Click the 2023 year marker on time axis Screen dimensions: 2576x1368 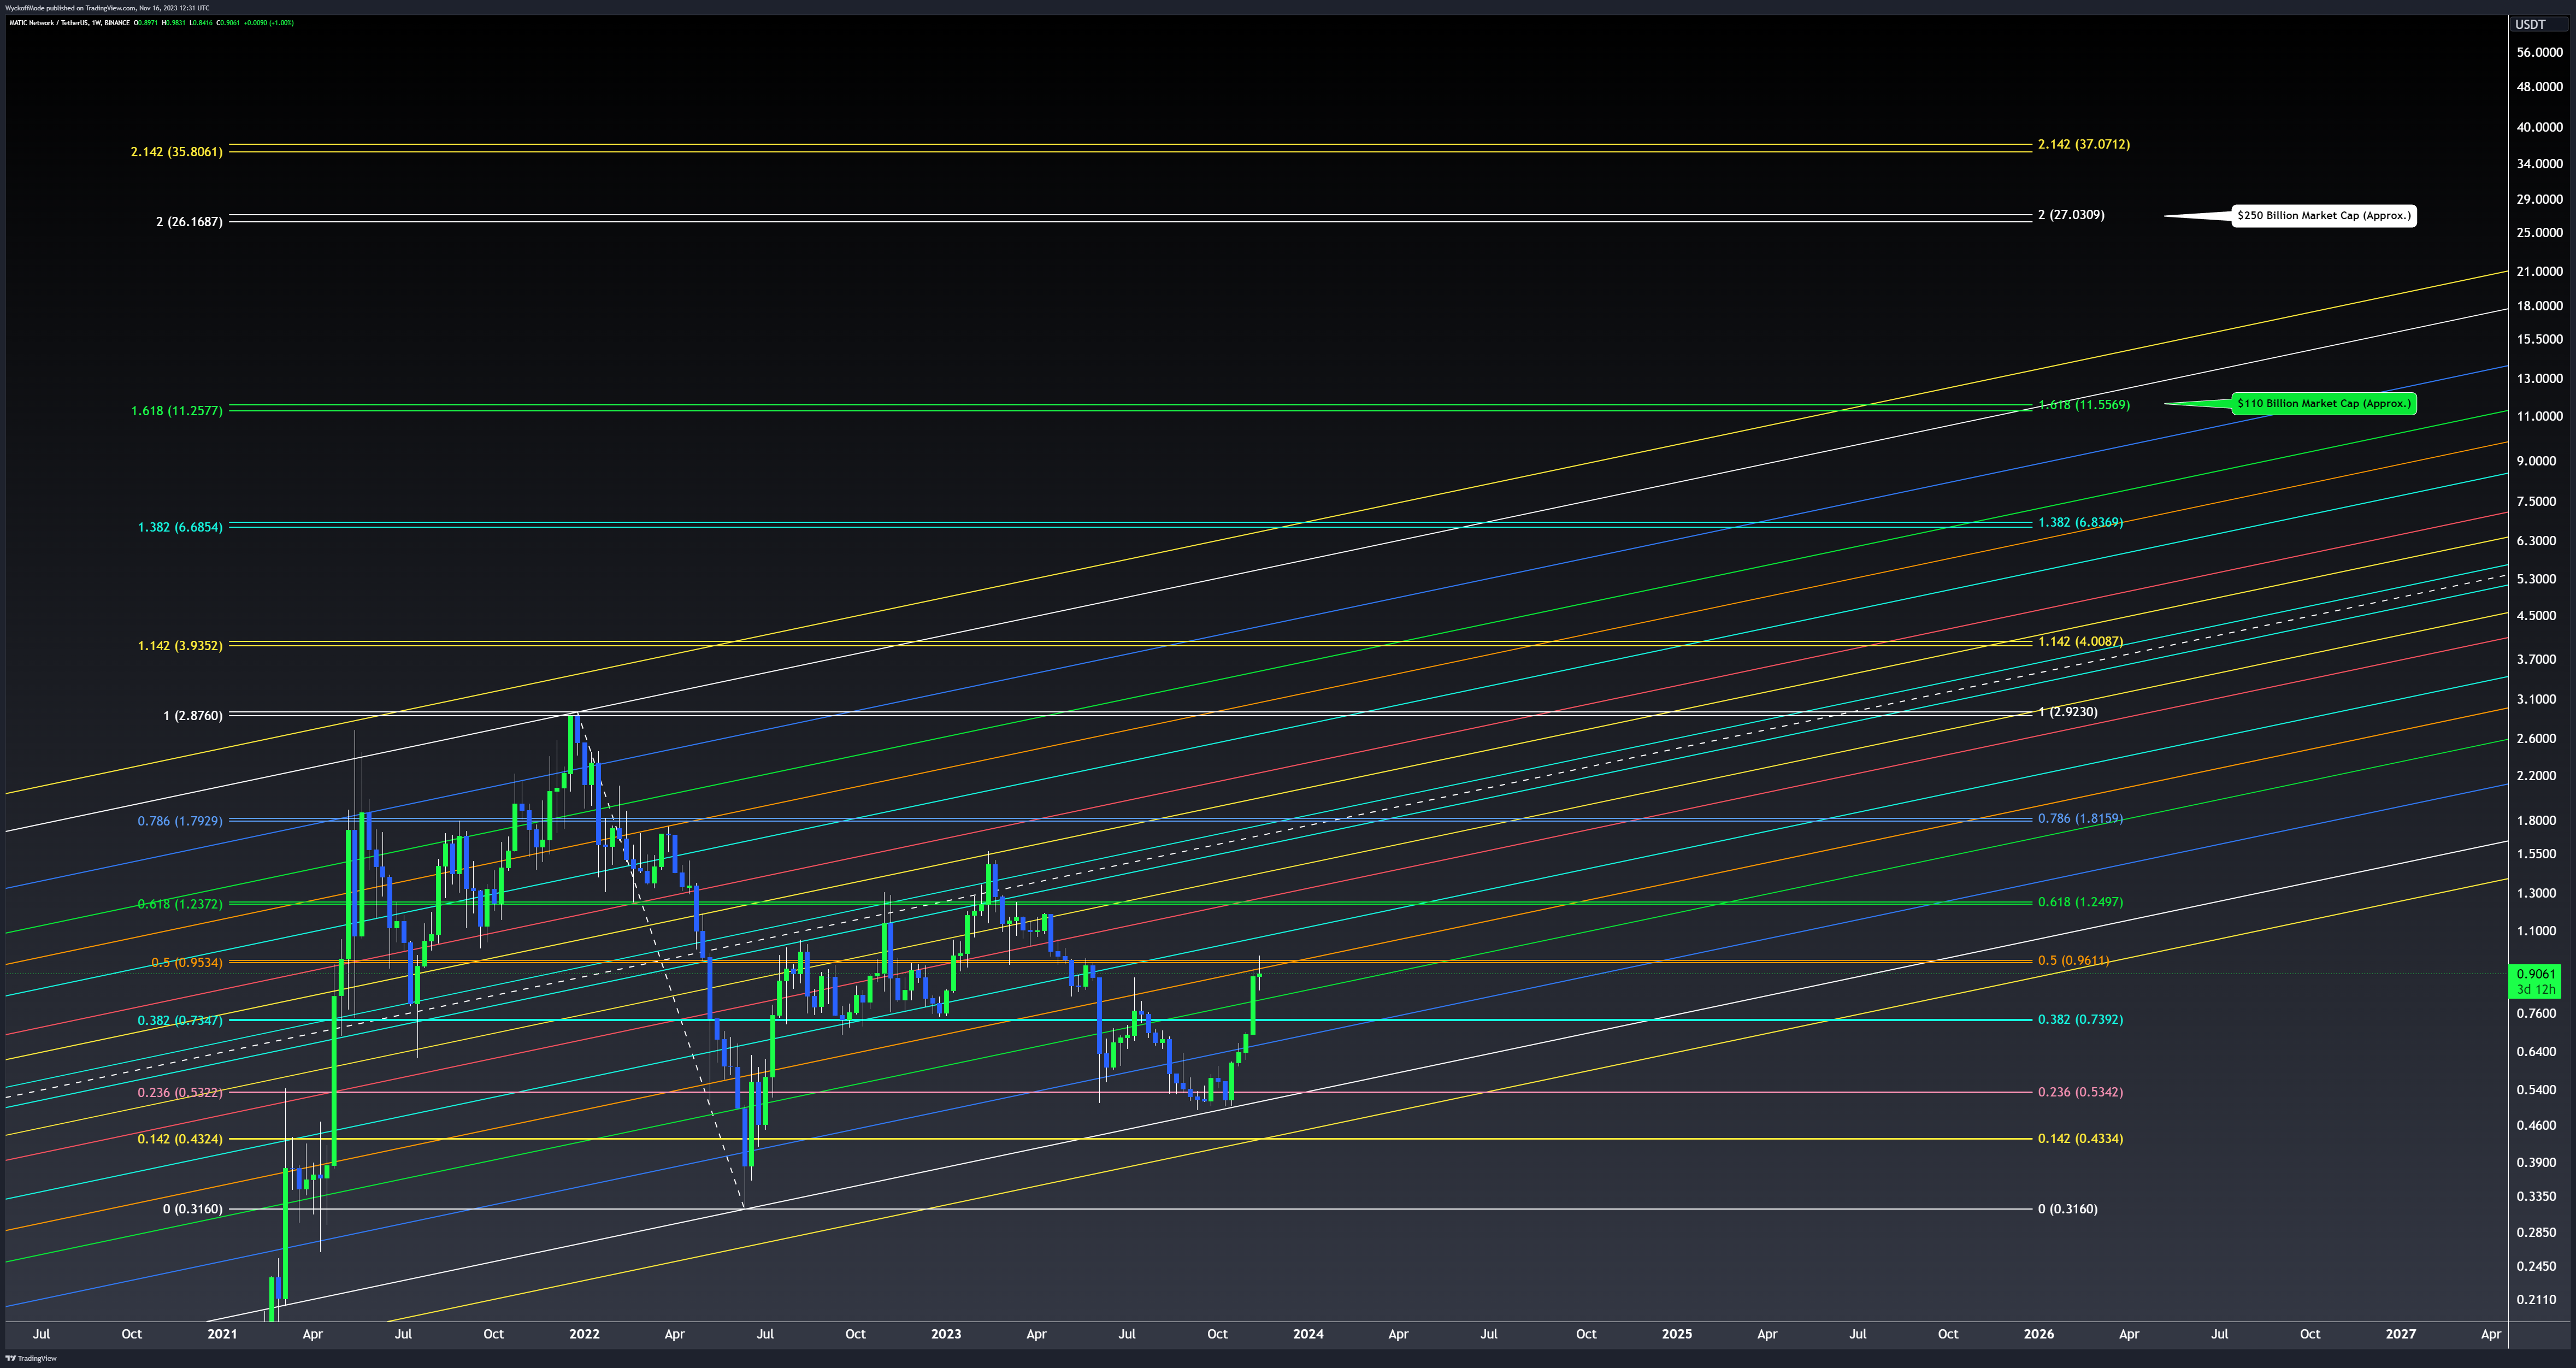coord(946,1333)
